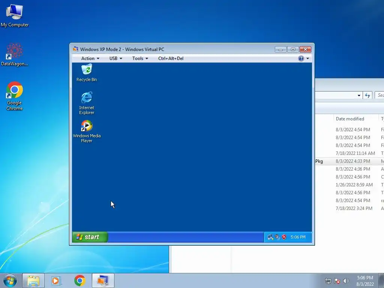This screenshot has height=288, width=384.
Task: Open Windows Media Player shortcut in XP
Action: 87,132
